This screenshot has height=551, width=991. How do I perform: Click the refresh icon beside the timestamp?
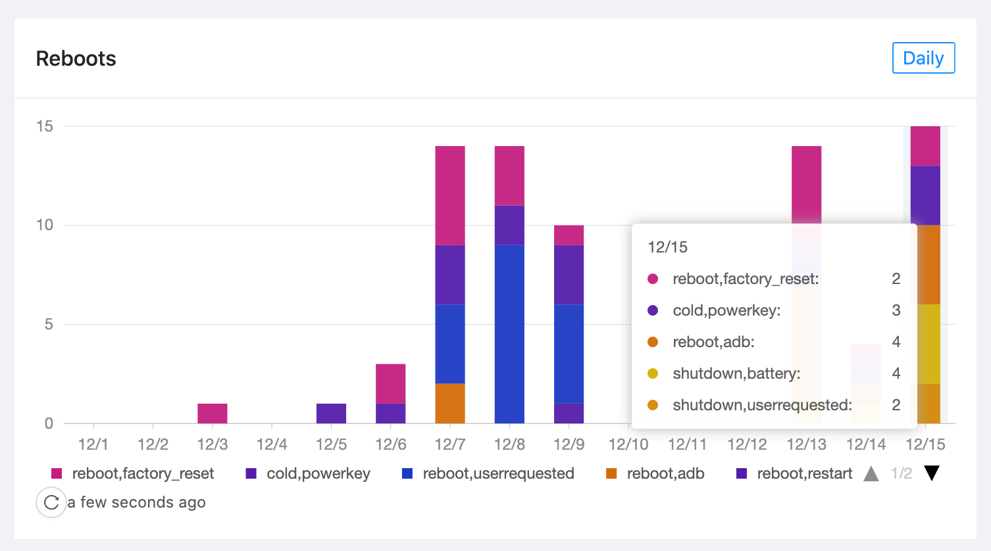(51, 503)
